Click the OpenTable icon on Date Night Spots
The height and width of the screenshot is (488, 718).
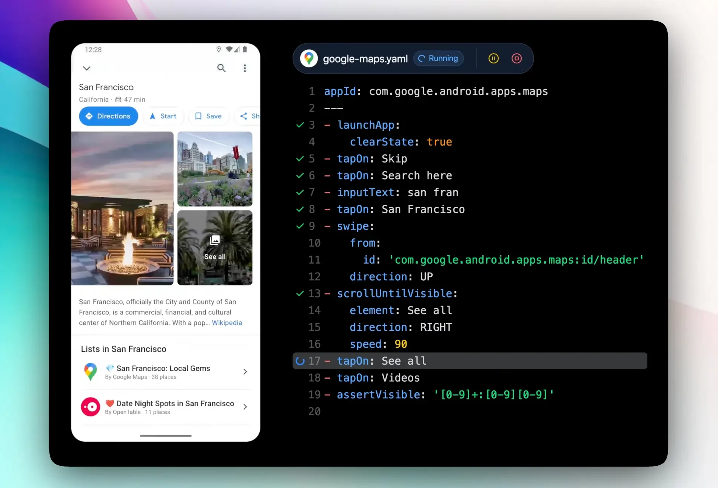[90, 407]
